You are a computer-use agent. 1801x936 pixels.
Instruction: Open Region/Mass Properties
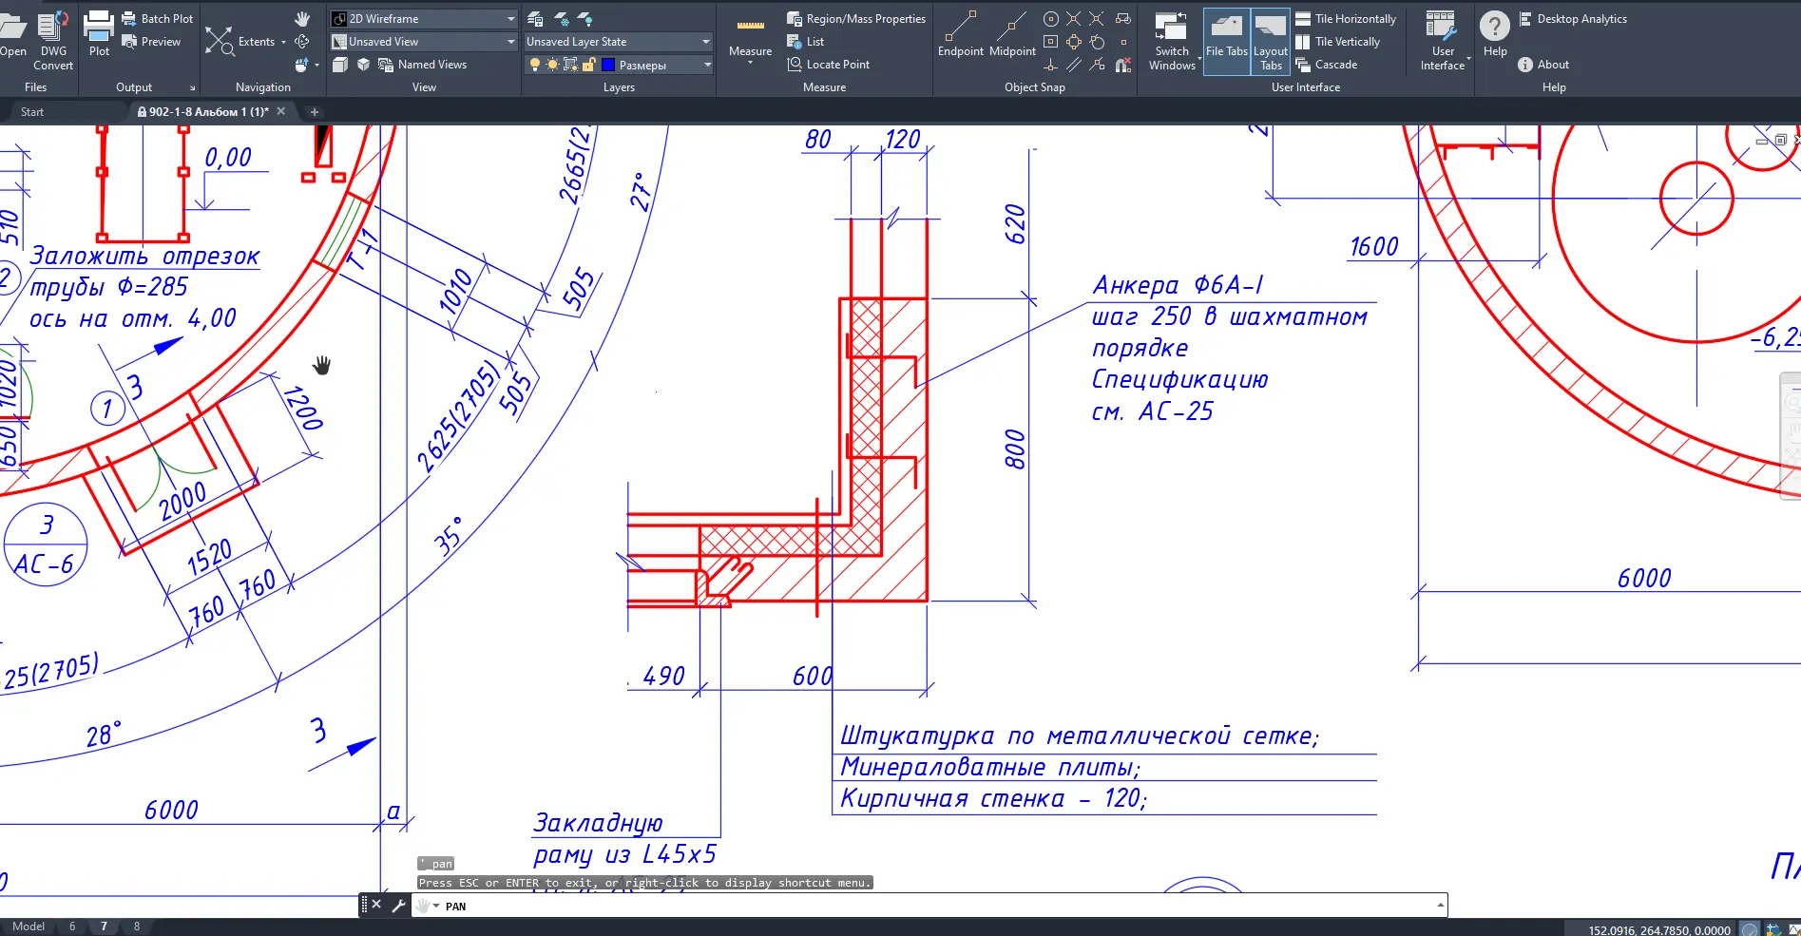click(855, 19)
